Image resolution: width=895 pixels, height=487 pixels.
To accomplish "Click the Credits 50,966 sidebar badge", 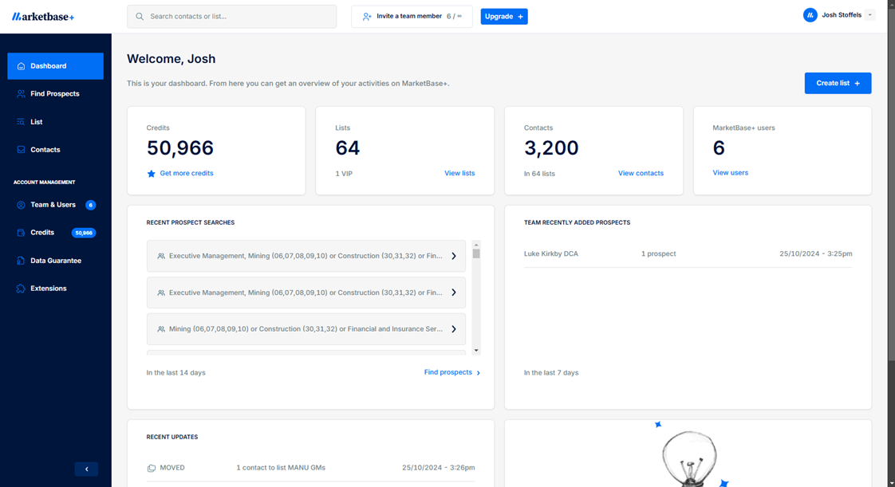I will 84,233.
